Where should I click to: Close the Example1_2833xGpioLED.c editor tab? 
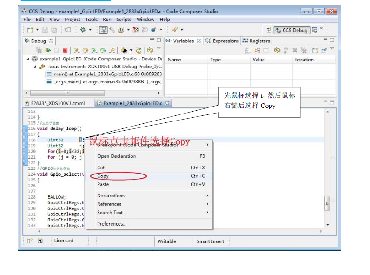pos(167,103)
